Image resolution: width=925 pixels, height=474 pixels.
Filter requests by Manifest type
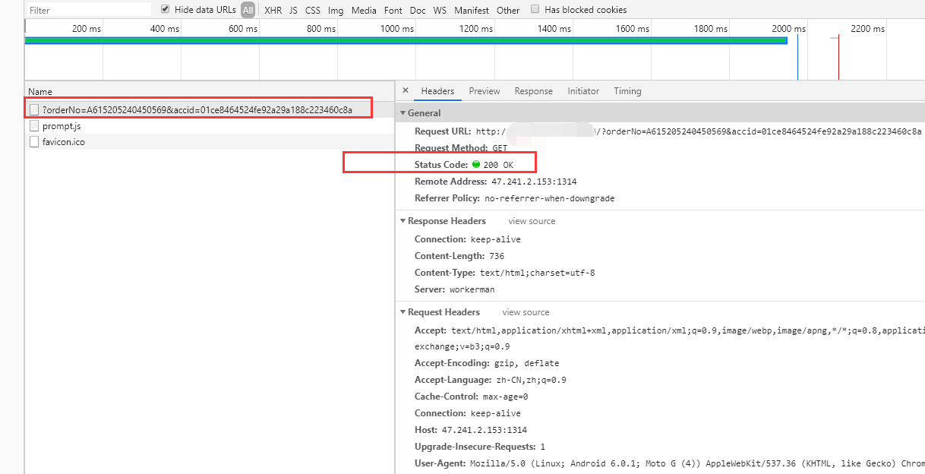[x=472, y=10]
